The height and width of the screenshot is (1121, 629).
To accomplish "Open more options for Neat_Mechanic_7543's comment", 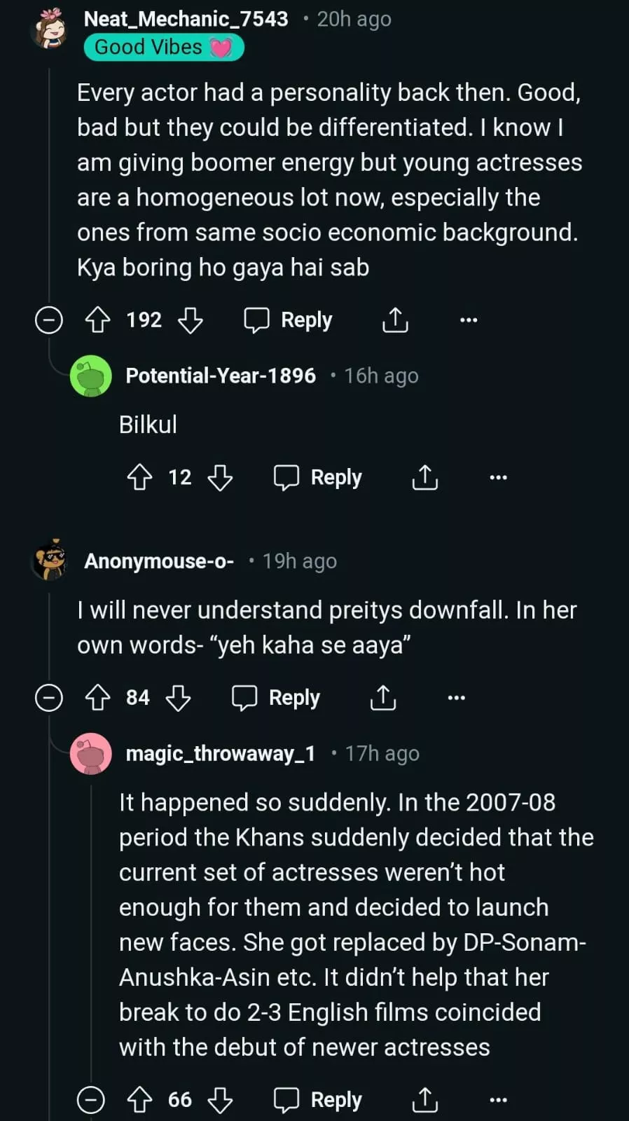I will click(469, 320).
